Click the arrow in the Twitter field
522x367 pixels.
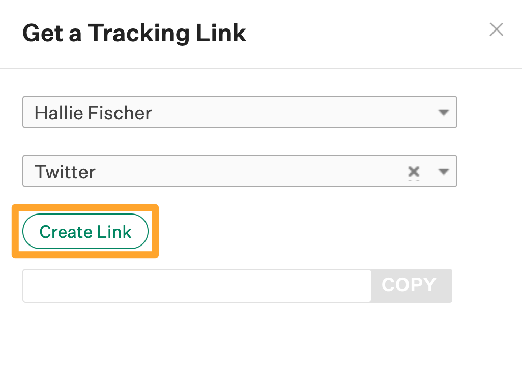(x=444, y=172)
